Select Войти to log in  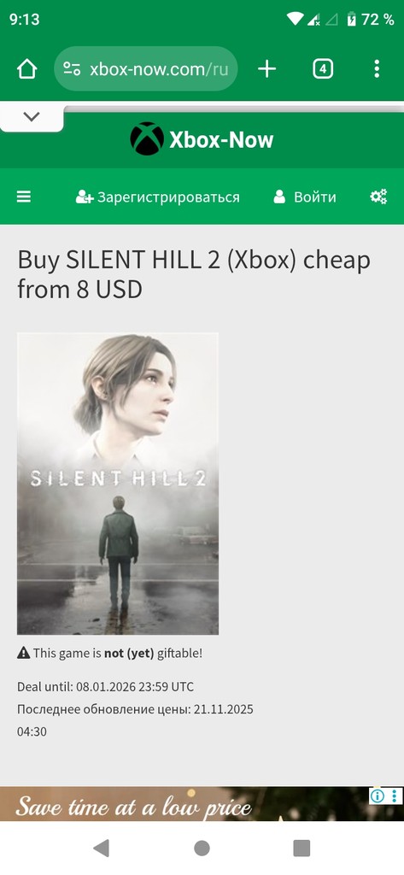point(305,197)
